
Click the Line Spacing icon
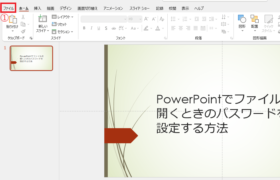click(x=212, y=19)
